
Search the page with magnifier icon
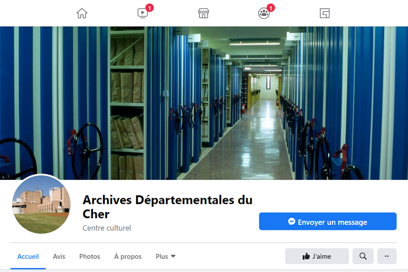pos(363,256)
